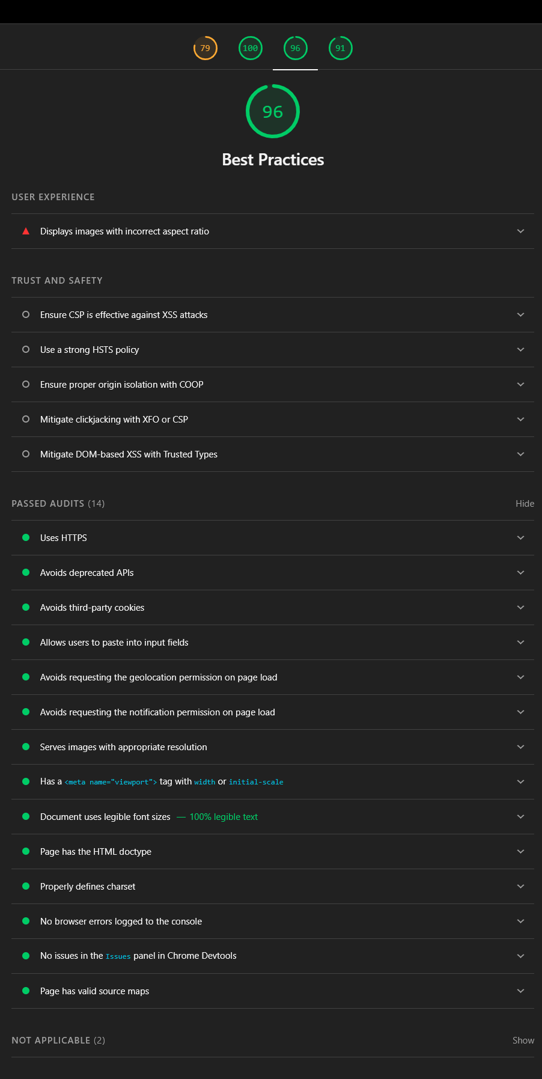Click the large 96 Best Practices gauge
Screen dimensions: 542x1079
tap(272, 111)
